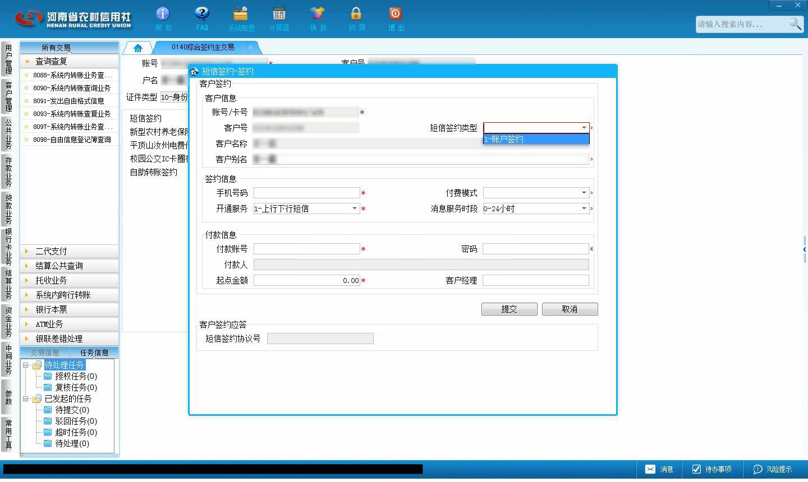Click the 待提交(0) folder icon
The image size is (808, 482).
48,410
